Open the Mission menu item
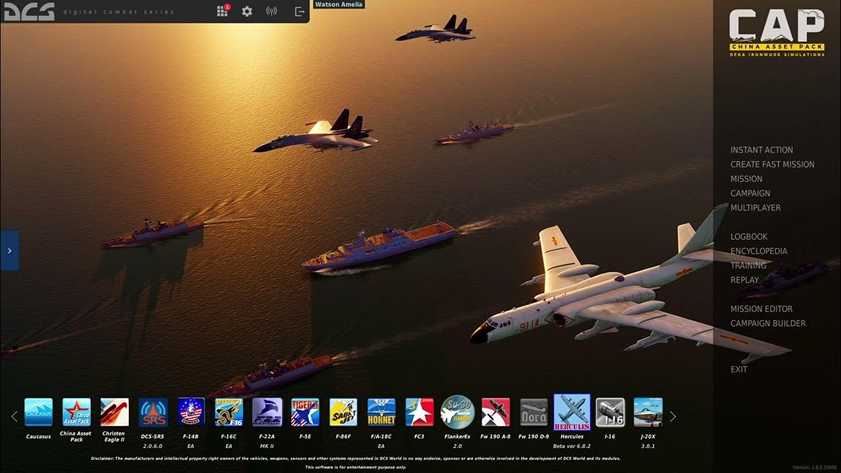The height and width of the screenshot is (473, 841). (x=746, y=179)
